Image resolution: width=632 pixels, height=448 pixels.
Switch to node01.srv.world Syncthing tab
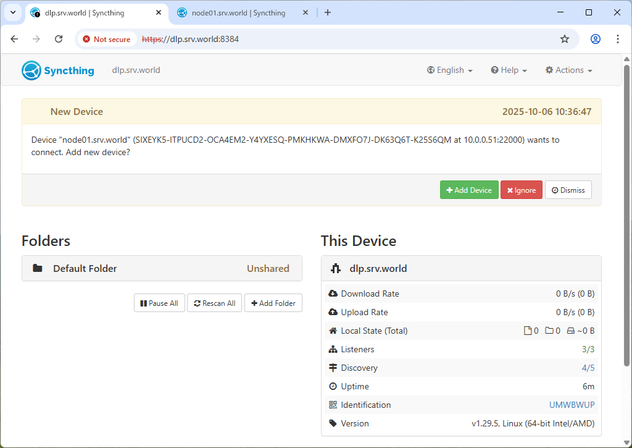click(238, 13)
